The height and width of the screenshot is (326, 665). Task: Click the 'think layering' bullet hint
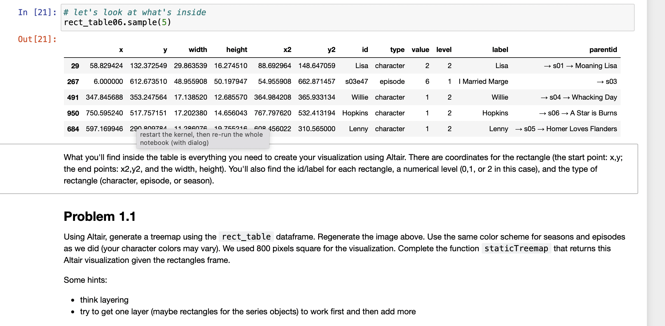click(x=104, y=300)
